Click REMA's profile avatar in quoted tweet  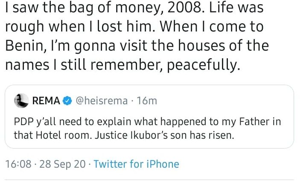pyautogui.click(x=20, y=101)
